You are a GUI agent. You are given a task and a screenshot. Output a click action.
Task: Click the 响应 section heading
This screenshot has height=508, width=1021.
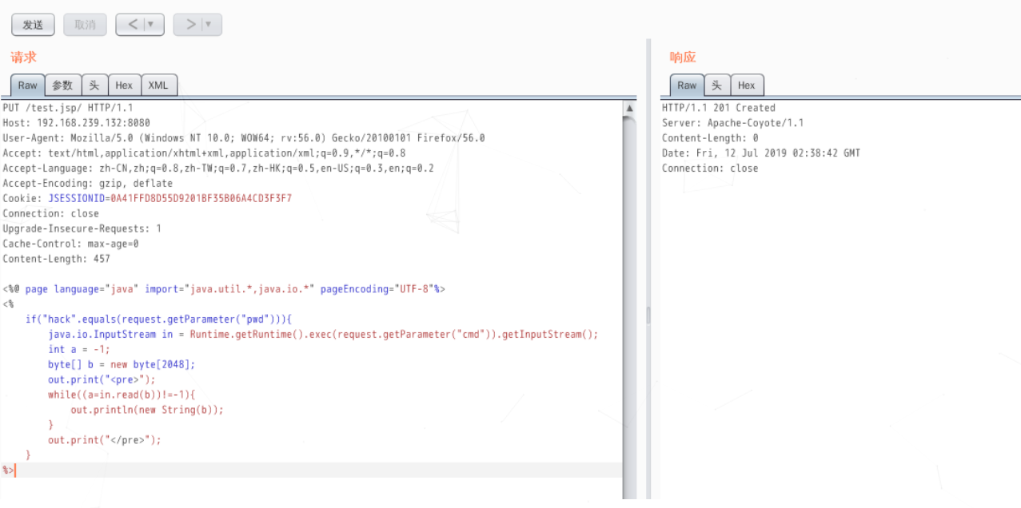coord(683,58)
